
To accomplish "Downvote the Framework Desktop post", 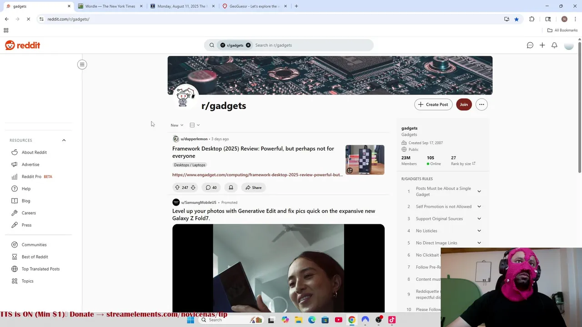I will (193, 188).
